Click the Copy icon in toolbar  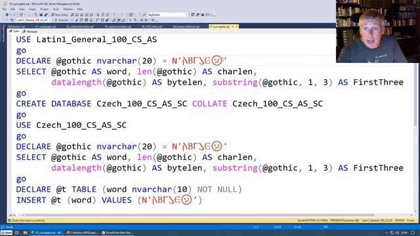point(103,14)
